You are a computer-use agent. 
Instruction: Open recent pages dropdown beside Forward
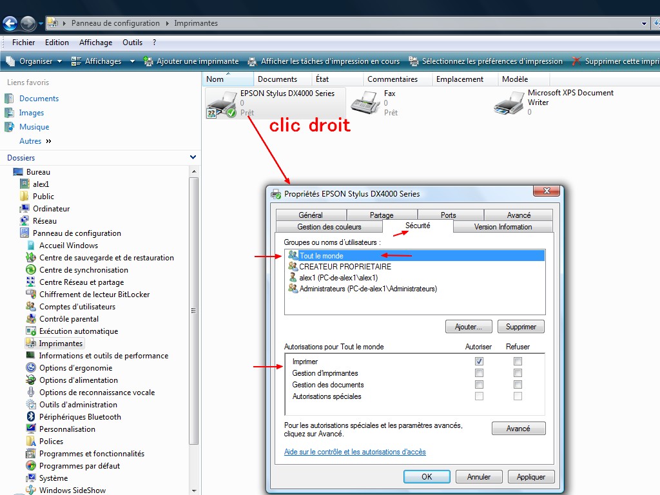coord(41,24)
